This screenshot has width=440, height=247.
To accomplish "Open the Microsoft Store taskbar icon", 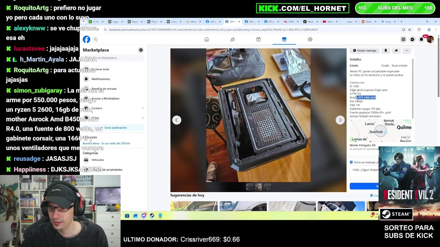I will (x=127, y=215).
